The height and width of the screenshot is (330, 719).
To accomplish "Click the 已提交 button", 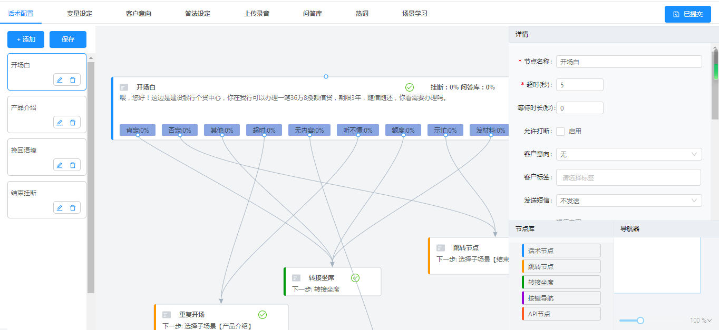I will 688,14.
